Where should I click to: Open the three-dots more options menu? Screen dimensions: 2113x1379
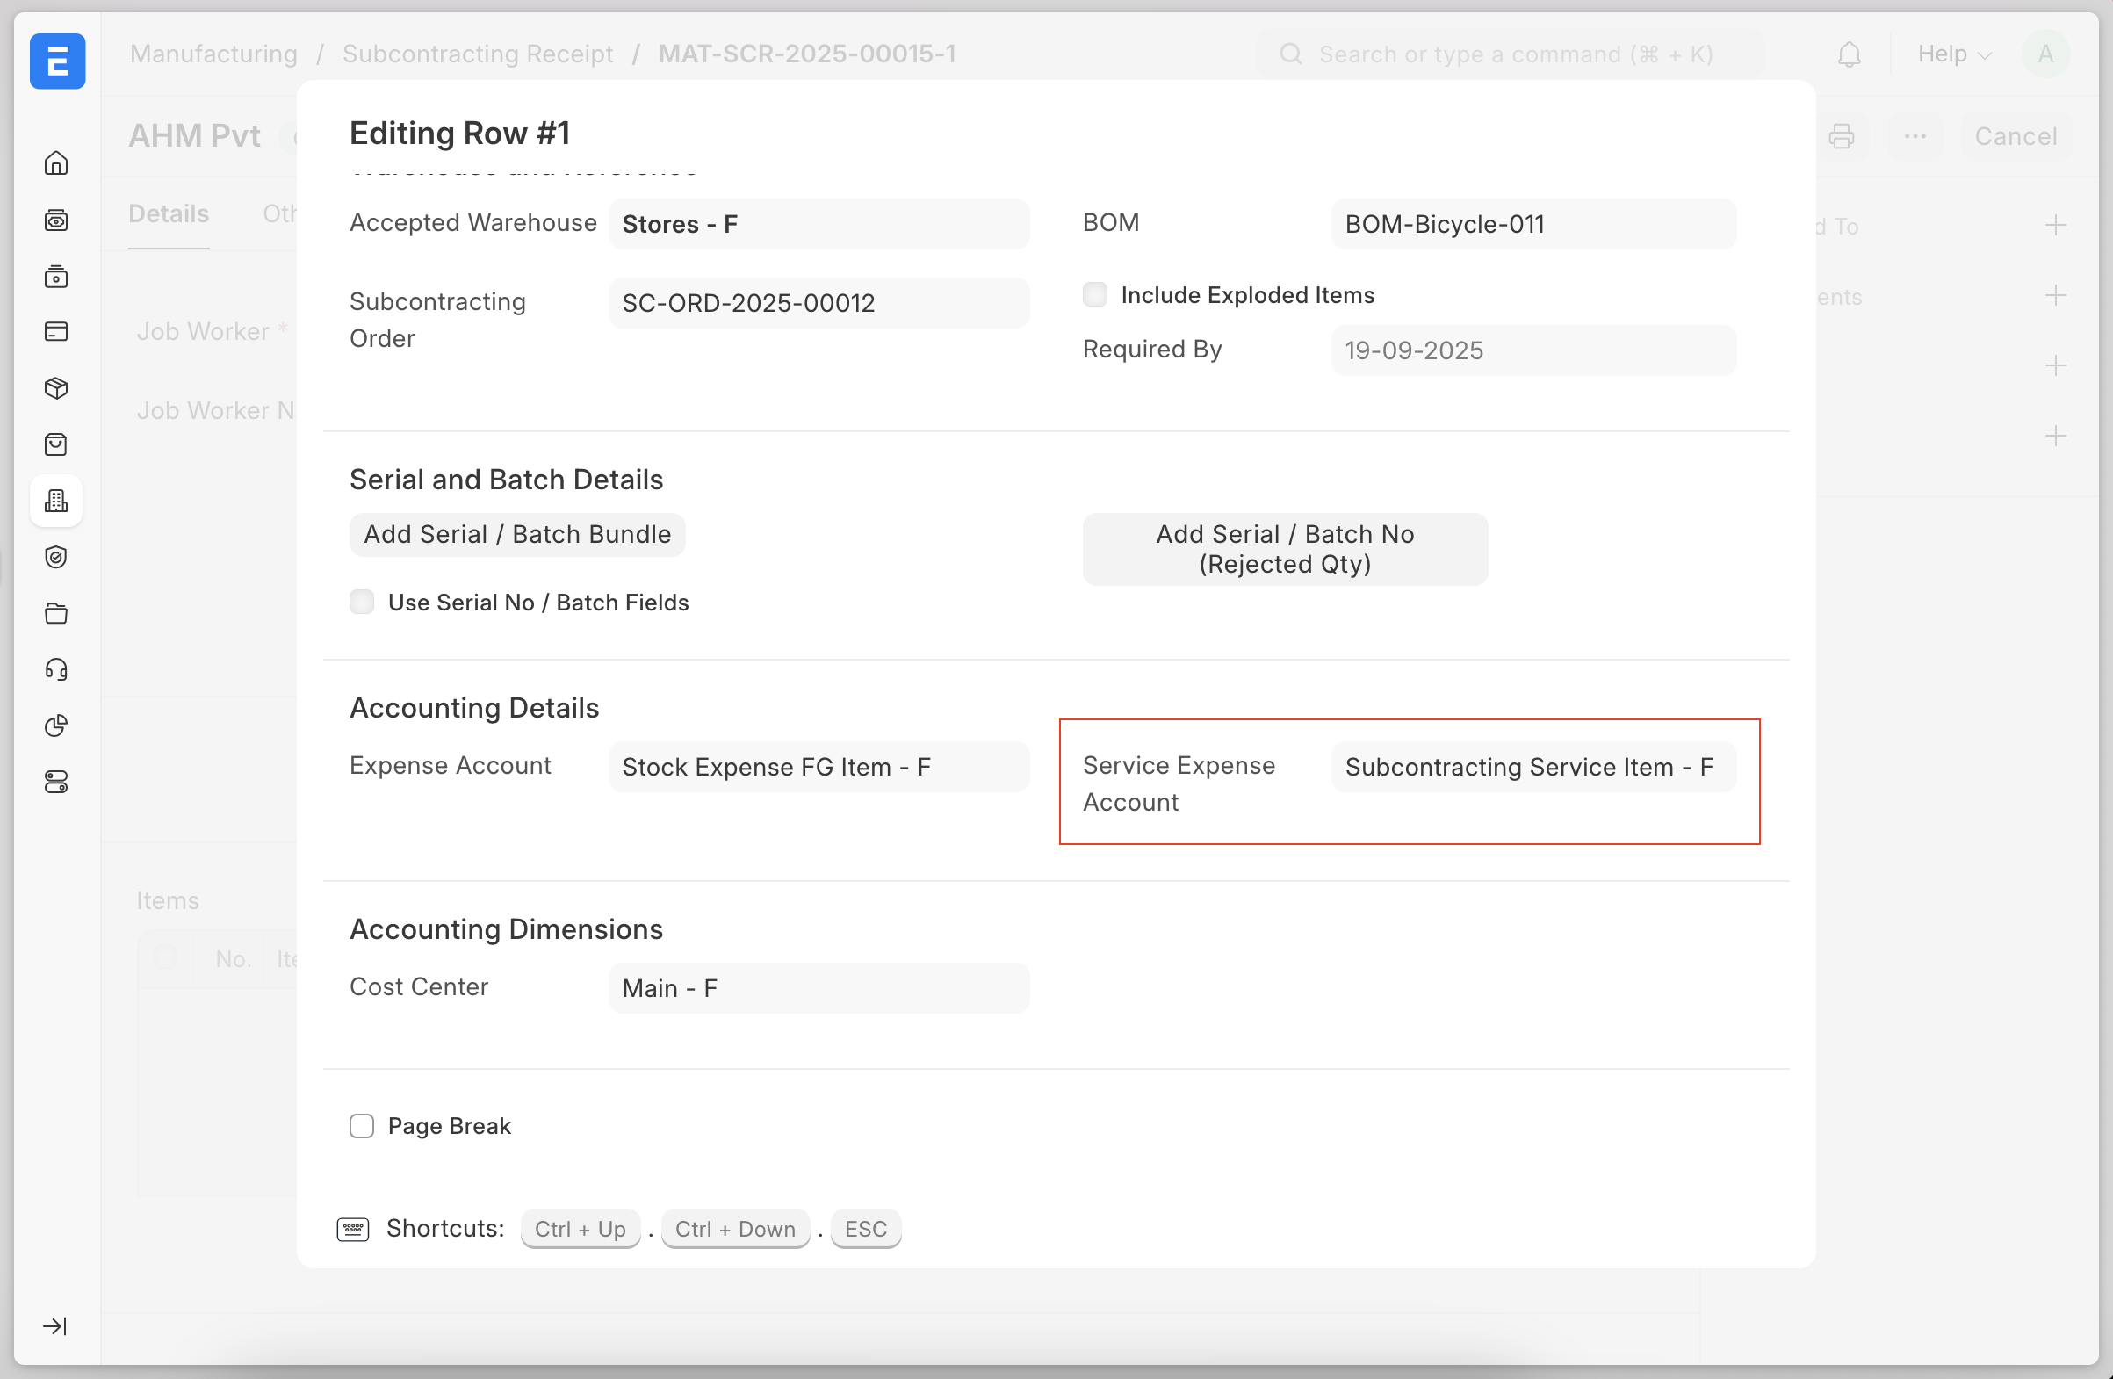point(1915,136)
